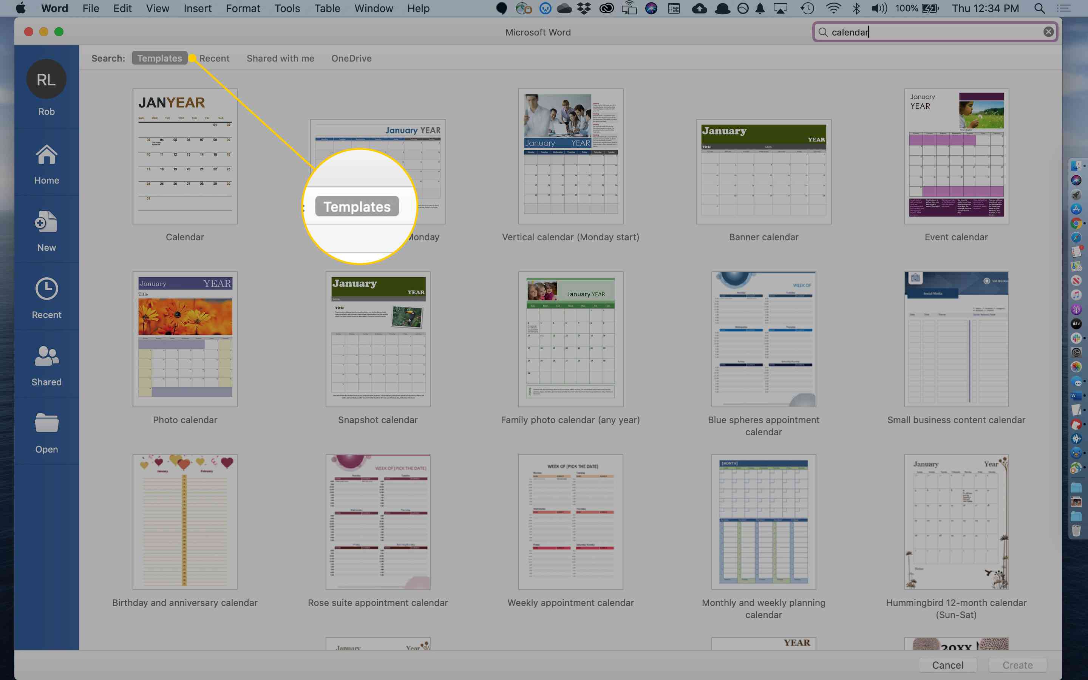Click the clear search button in search bar
This screenshot has width=1088, height=680.
coord(1049,31)
